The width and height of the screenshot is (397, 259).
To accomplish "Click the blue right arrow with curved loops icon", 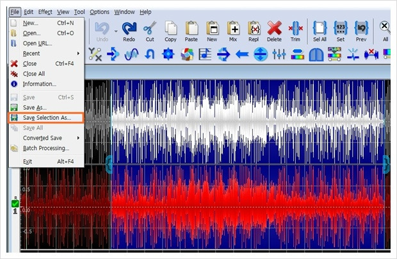I will pyautogui.click(x=223, y=54).
